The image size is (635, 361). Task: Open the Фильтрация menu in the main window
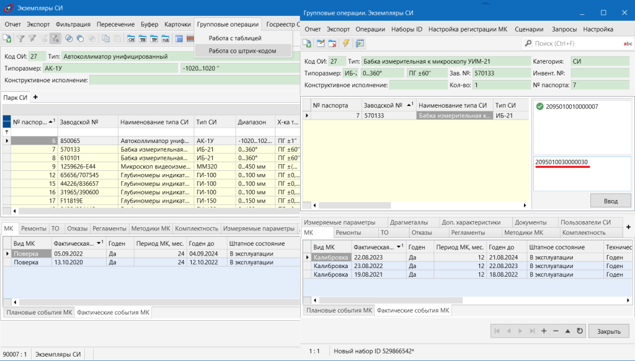73,24
